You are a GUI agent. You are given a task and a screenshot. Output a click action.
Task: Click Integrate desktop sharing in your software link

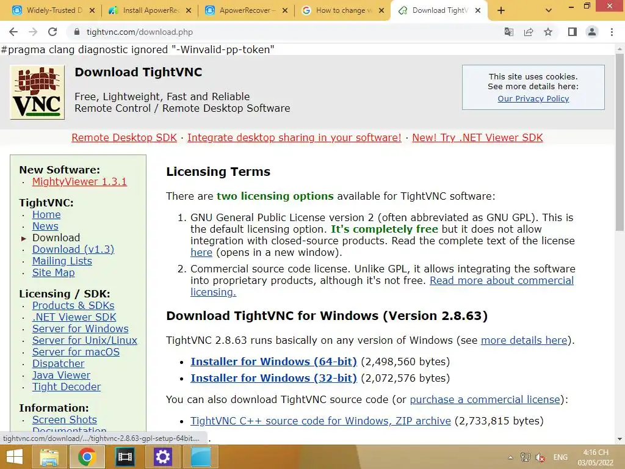point(294,137)
